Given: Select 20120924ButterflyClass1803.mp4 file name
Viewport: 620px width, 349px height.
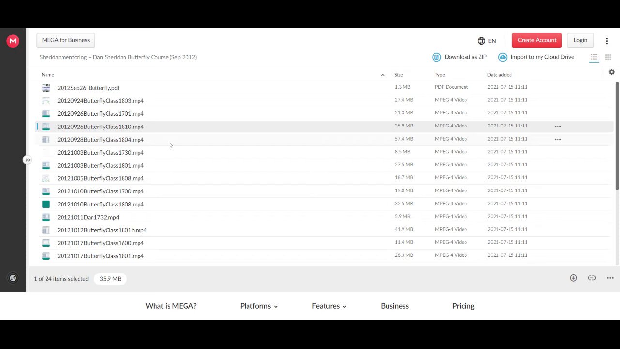Looking at the screenshot, I should [100, 101].
